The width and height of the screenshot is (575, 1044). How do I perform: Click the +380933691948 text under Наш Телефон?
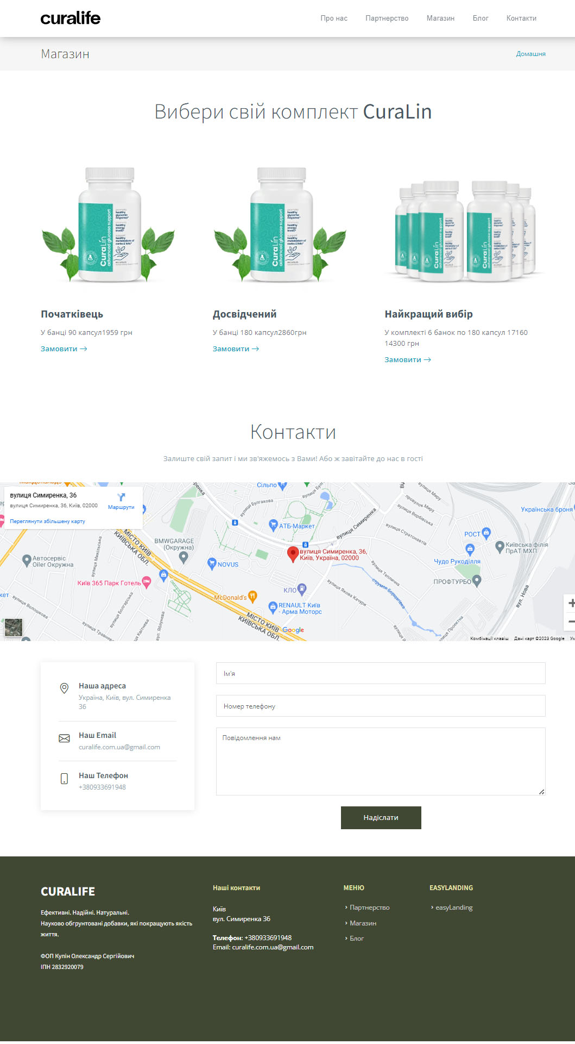(x=102, y=787)
